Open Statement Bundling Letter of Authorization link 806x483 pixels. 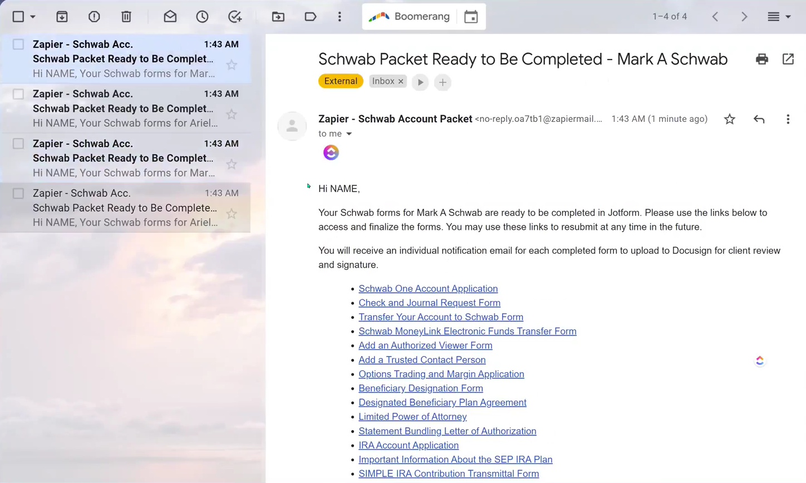coord(448,431)
